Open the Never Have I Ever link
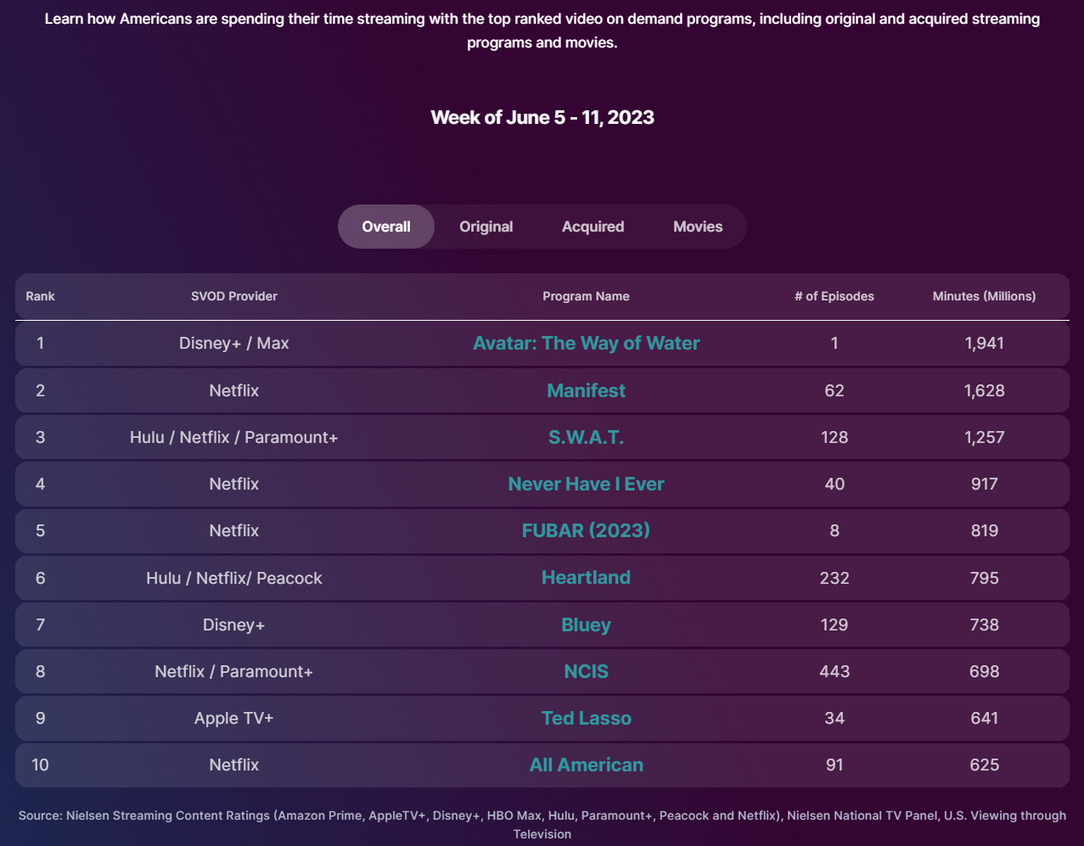This screenshot has height=846, width=1084. [586, 484]
